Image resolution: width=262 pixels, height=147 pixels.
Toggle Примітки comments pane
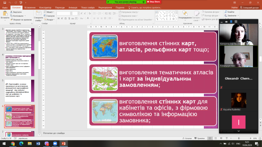pyautogui.click(x=200, y=138)
